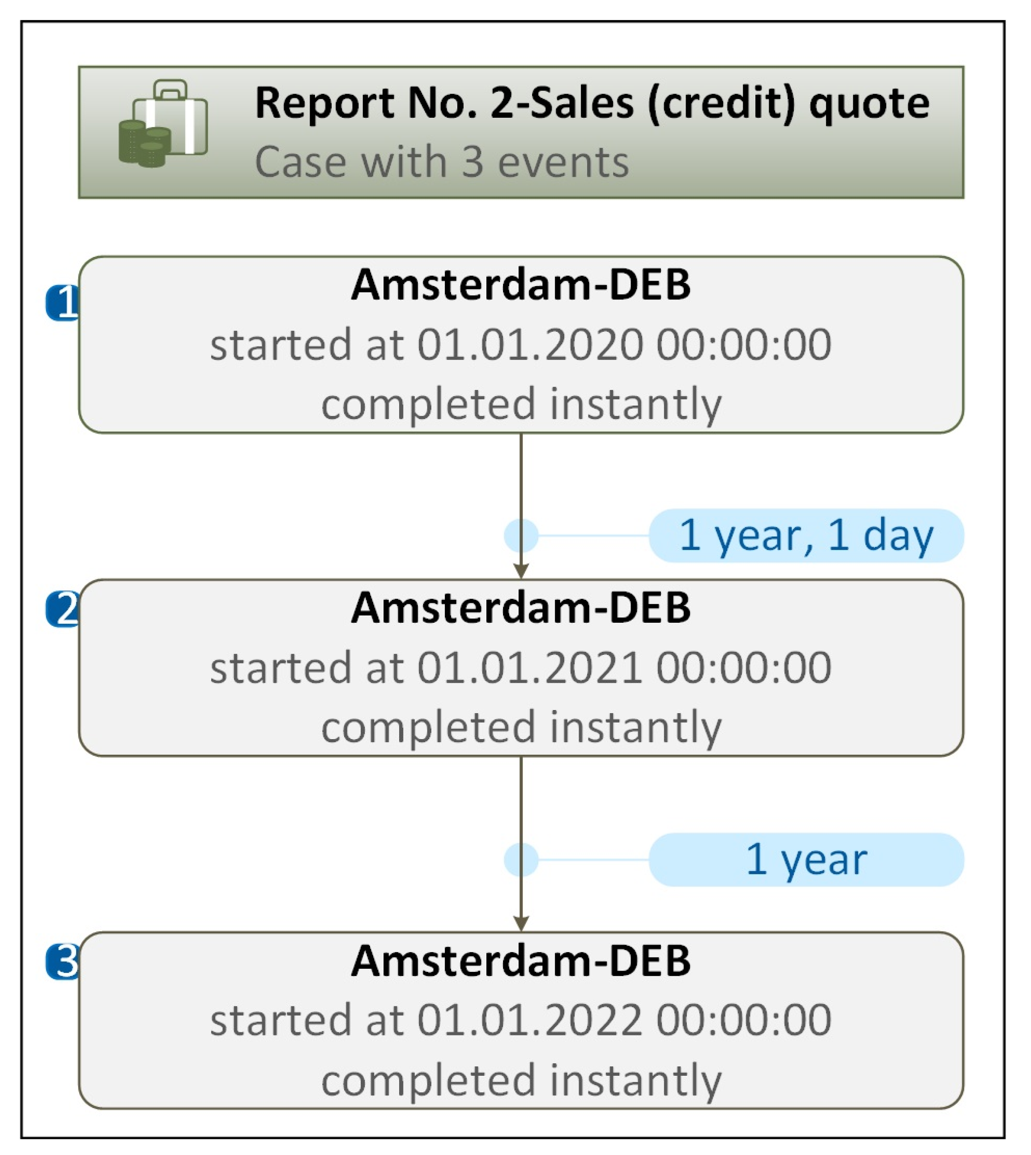Click the "started at 01.01.2021 00:00:00" text
Image resolution: width=1031 pixels, height=1155 pixels.
pyautogui.click(x=520, y=667)
